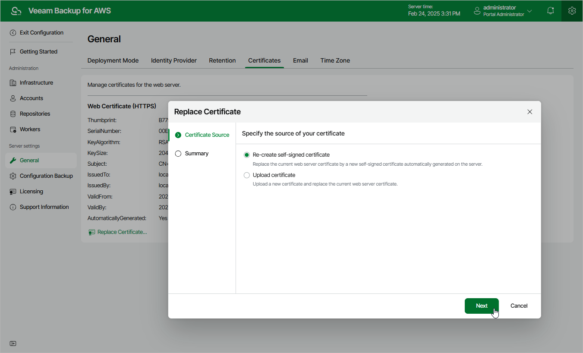
Task: Open Repositories in the sidebar
Action: point(35,114)
